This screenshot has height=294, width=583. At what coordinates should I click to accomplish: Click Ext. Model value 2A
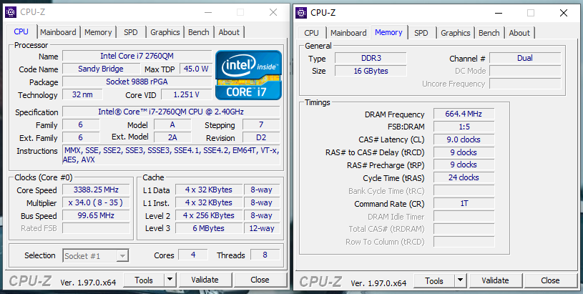(x=172, y=137)
